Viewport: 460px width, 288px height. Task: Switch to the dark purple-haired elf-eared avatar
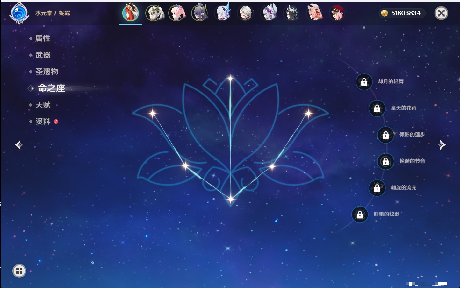pyautogui.click(x=200, y=13)
